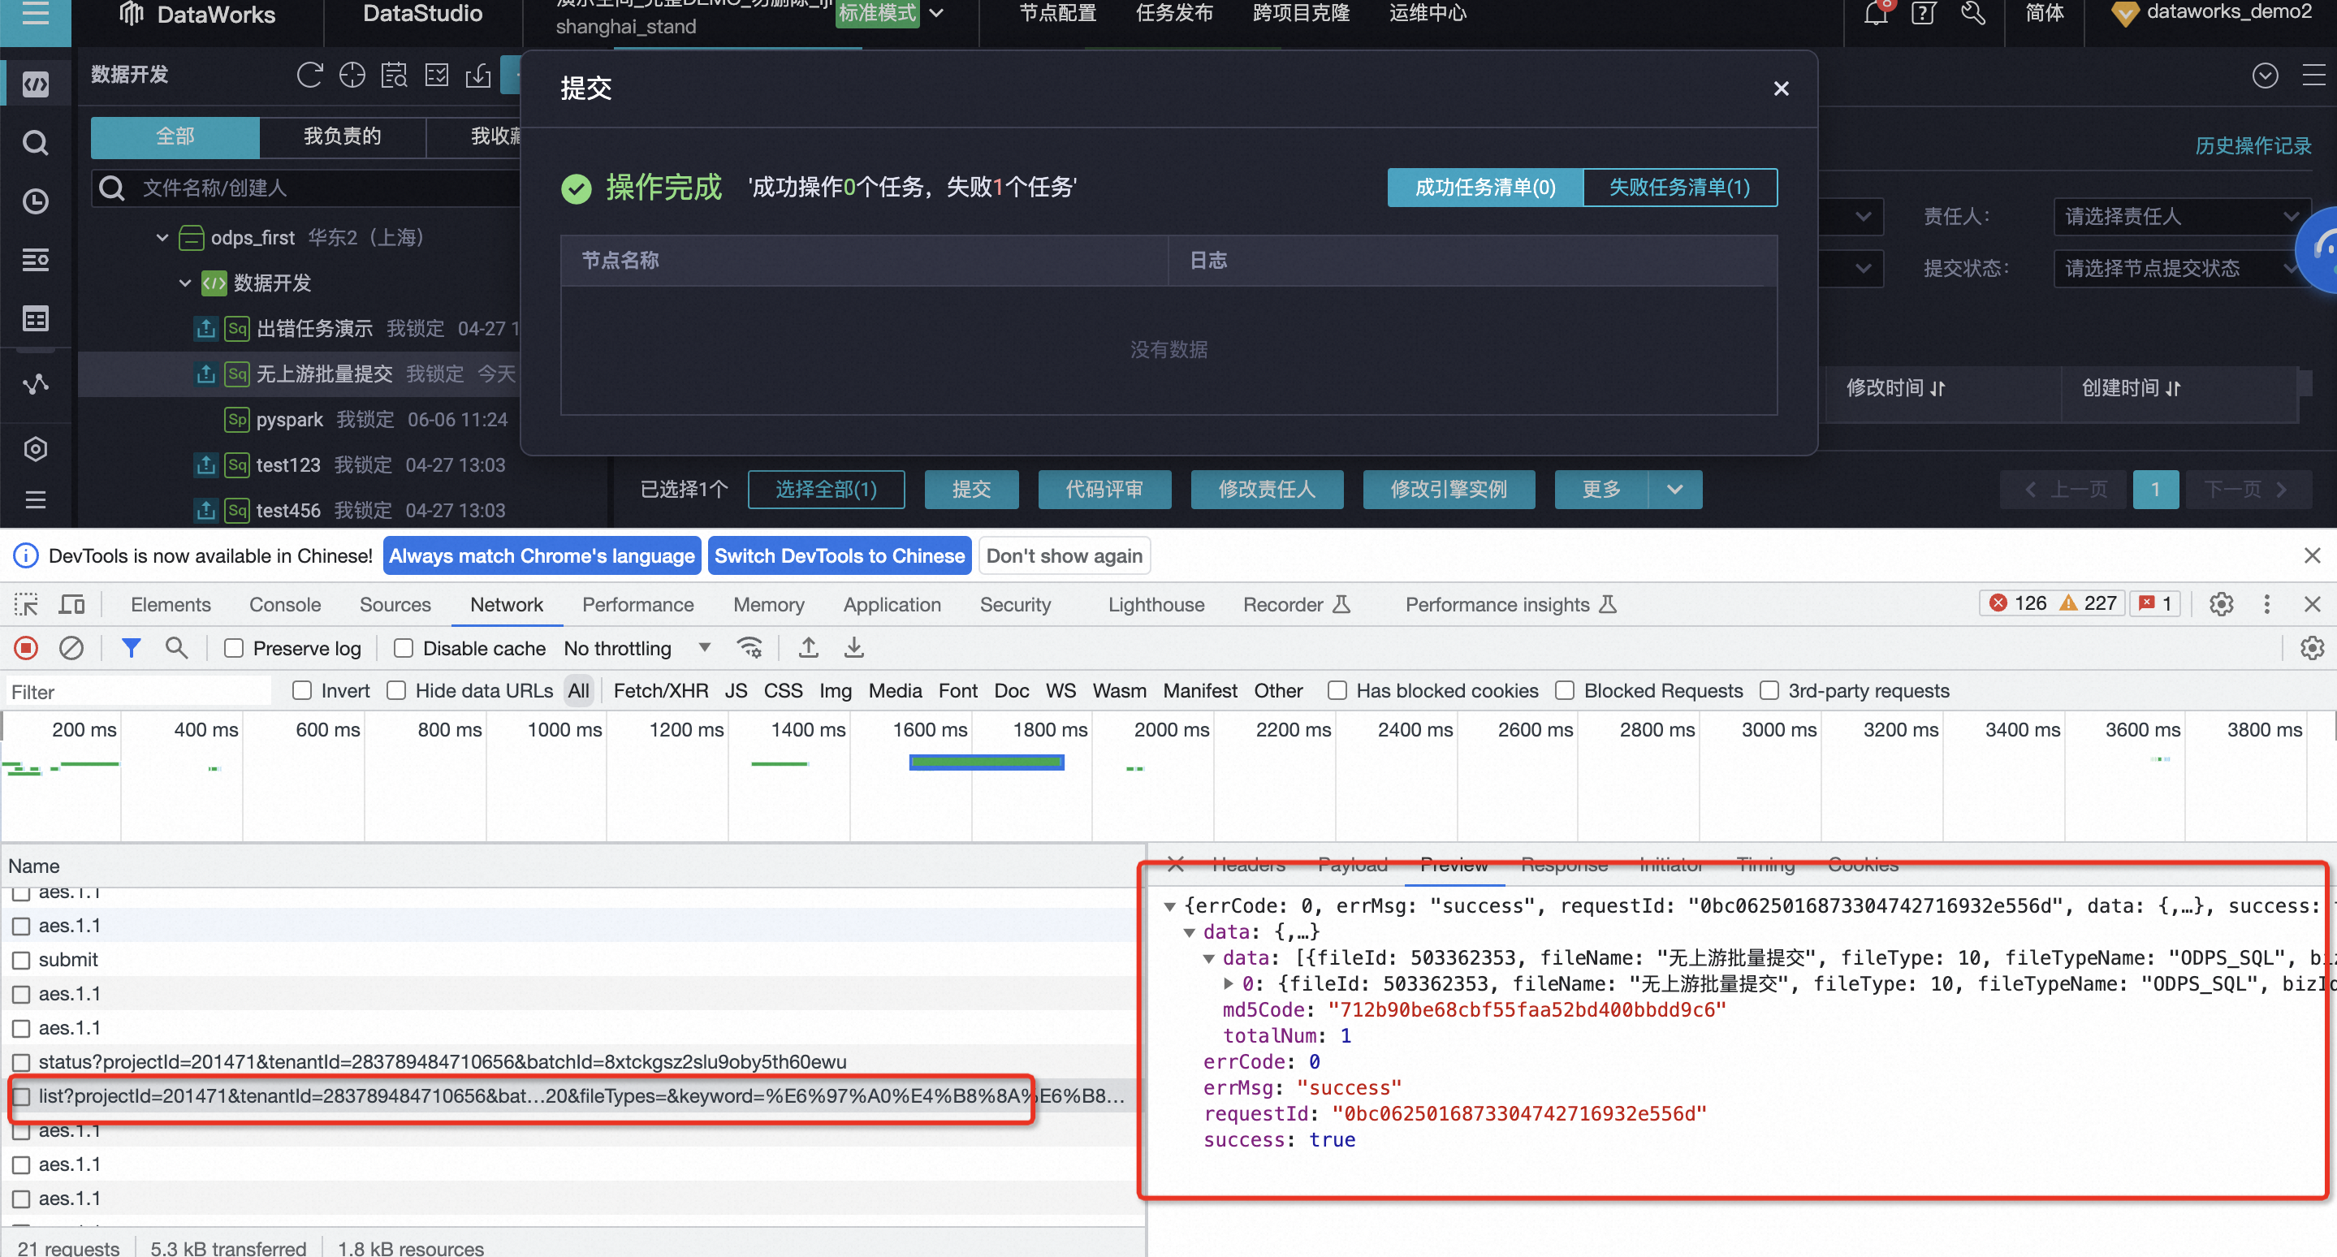
Task: Click 选择全部(1) button
Action: pyautogui.click(x=826, y=490)
